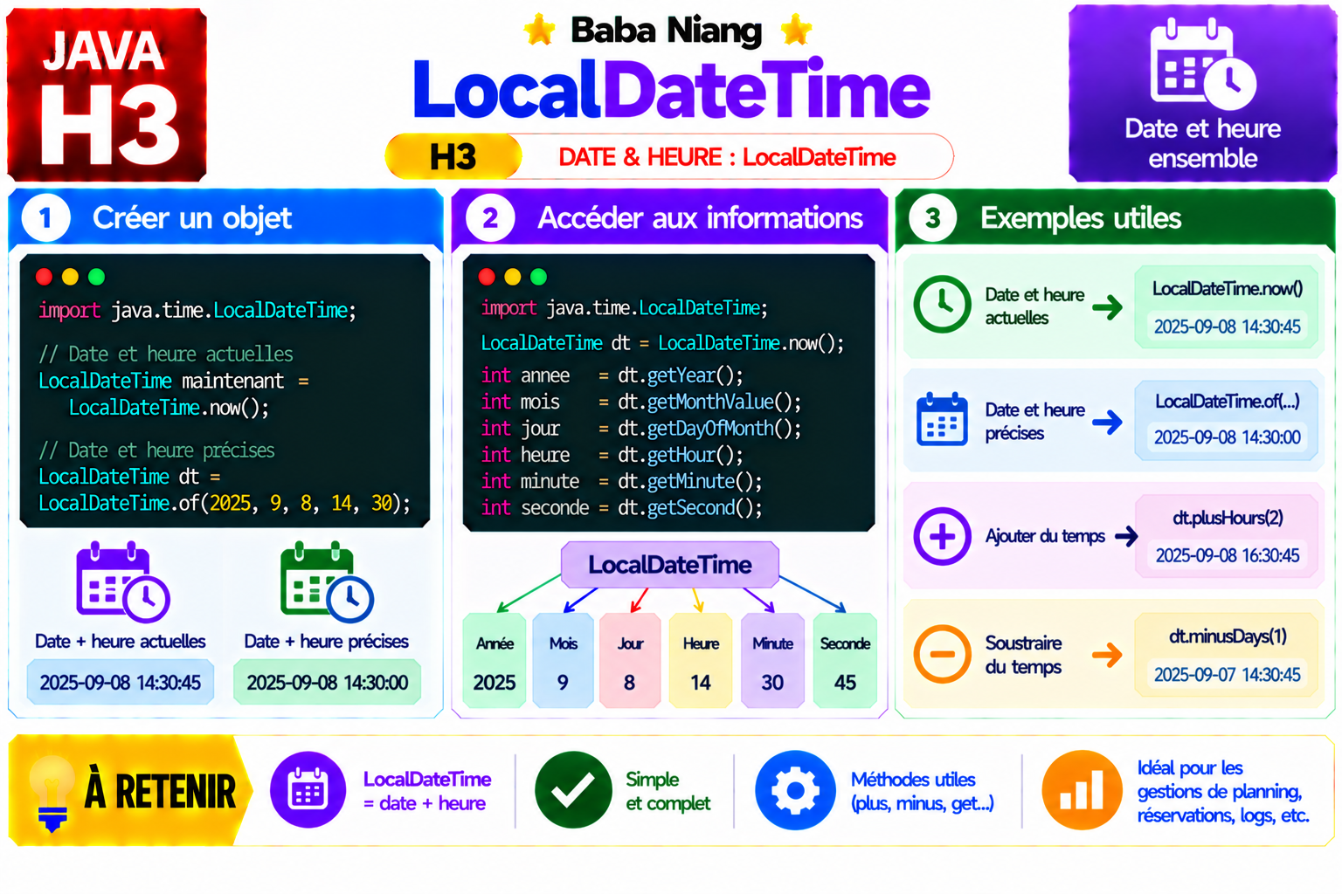Click the "LocalDateTime.of(...)" card in Exemples utiles

1228,419
